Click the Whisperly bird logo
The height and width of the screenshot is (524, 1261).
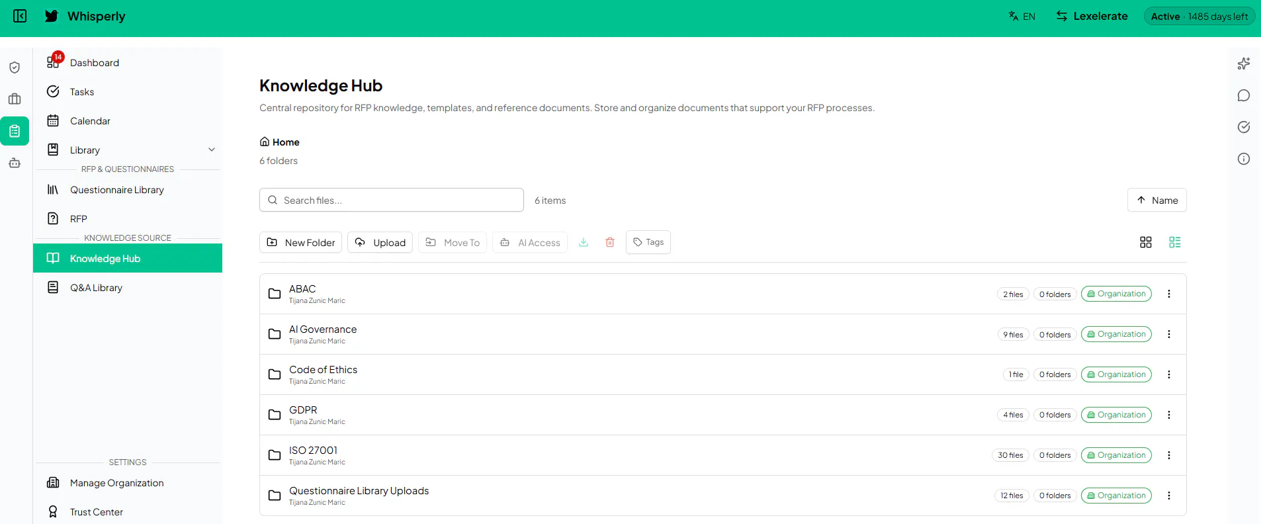tap(52, 16)
